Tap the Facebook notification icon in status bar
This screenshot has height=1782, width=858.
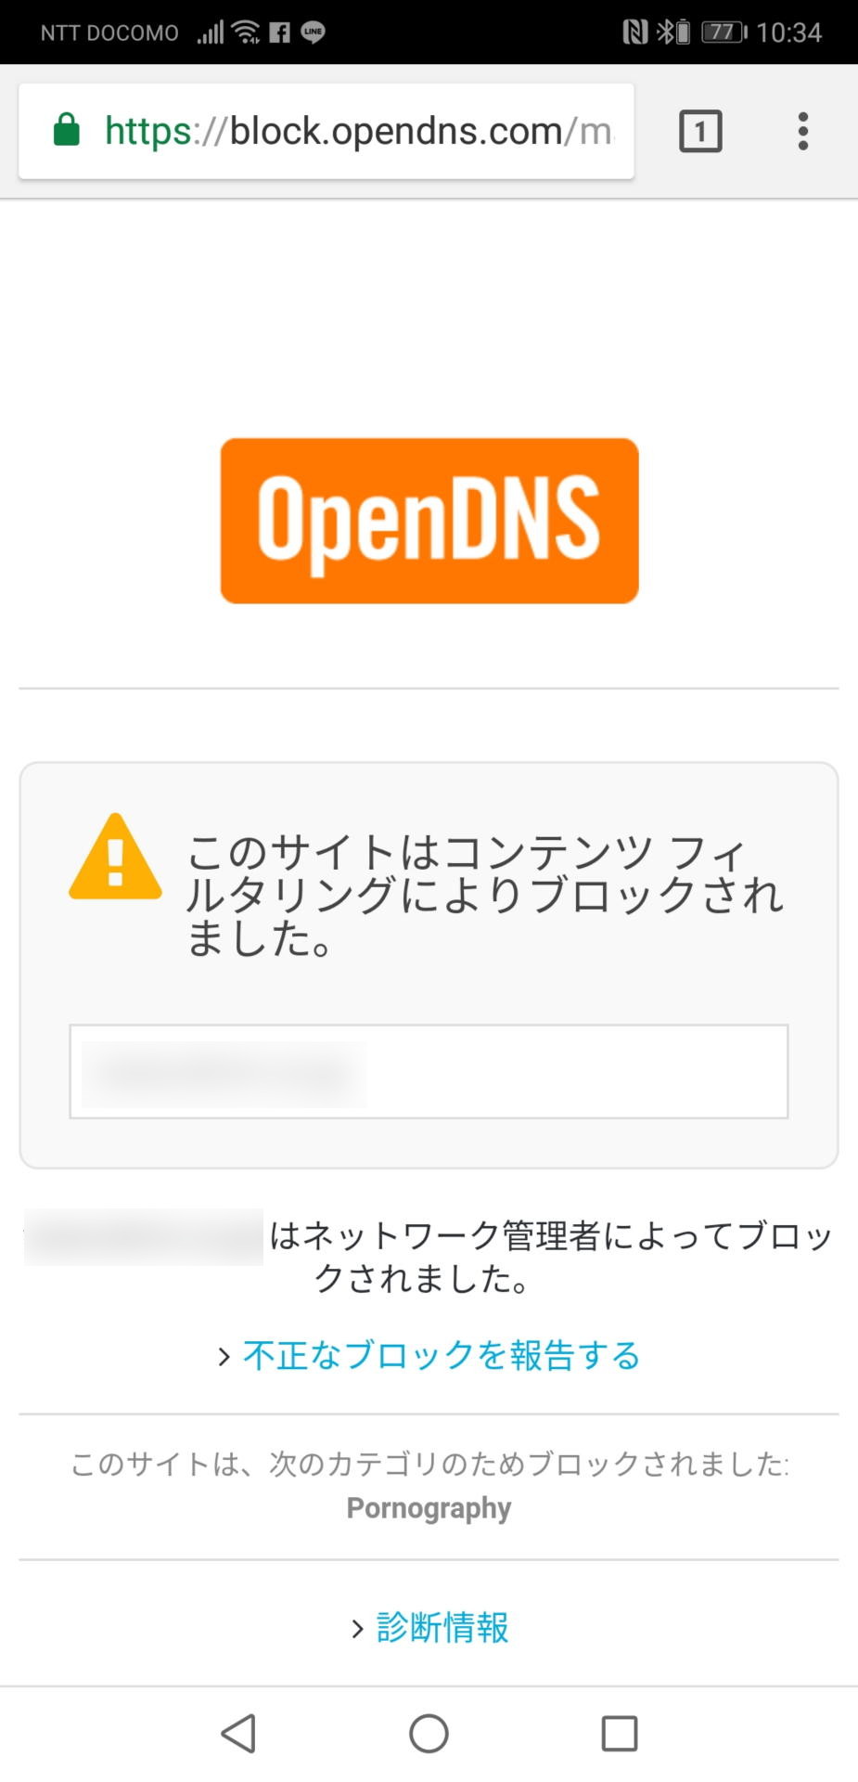click(x=279, y=33)
